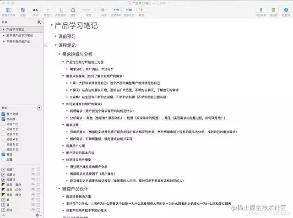Click the add row plus icon
This screenshot has height=218, width=293.
coord(48,10)
